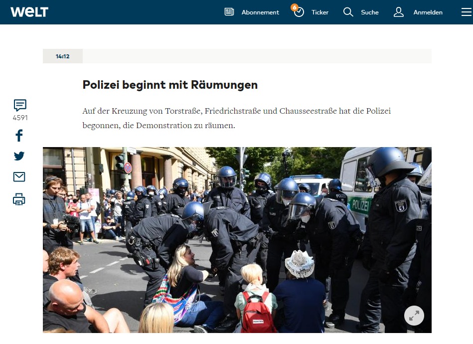The image size is (473, 344).
Task: Click the user profile icon
Action: 399,12
